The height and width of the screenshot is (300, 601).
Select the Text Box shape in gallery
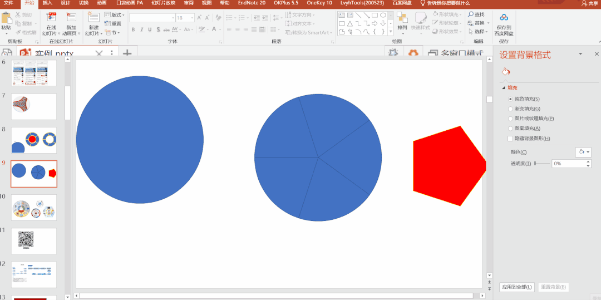(x=342, y=16)
